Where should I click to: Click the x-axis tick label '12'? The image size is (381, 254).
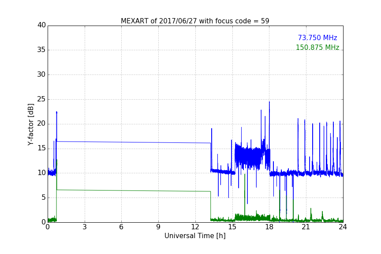coord(195,227)
